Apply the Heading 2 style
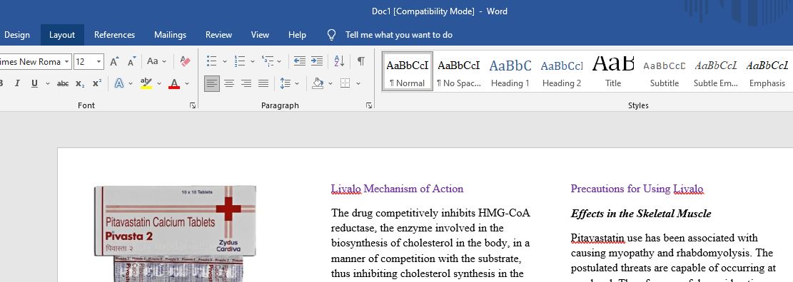This screenshot has width=793, height=282. coord(562,71)
